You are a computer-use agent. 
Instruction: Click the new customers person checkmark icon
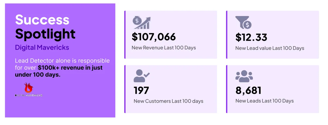(x=142, y=76)
